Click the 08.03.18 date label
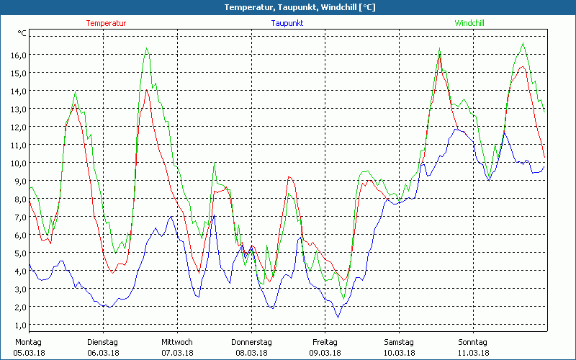Screen dimensions: 576x360 click(251, 353)
